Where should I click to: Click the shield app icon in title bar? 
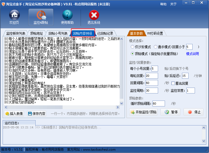click(3, 4)
